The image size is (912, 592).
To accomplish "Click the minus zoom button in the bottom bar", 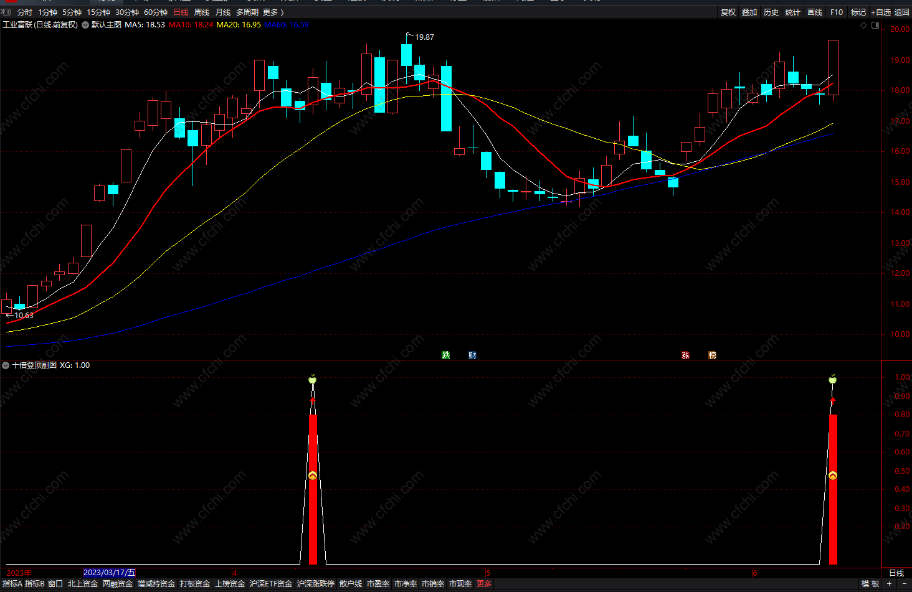I will pyautogui.click(x=904, y=584).
